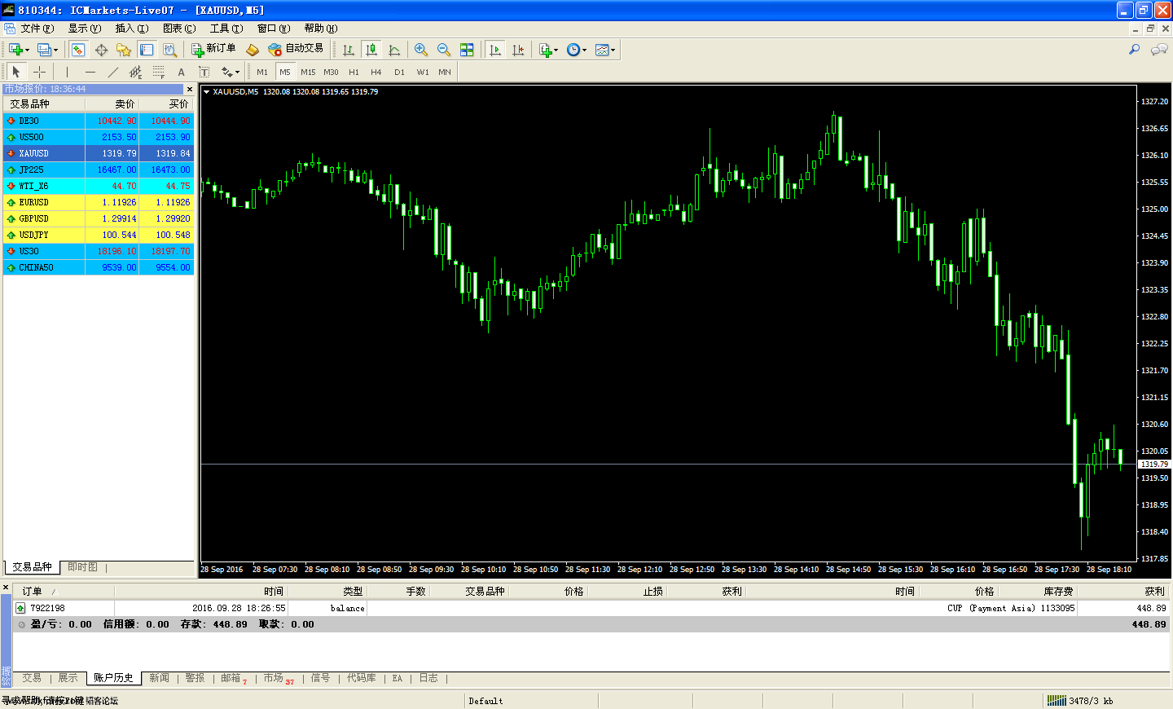The height and width of the screenshot is (709, 1173).
Task: Switch chart to bar chart style
Action: 349,50
